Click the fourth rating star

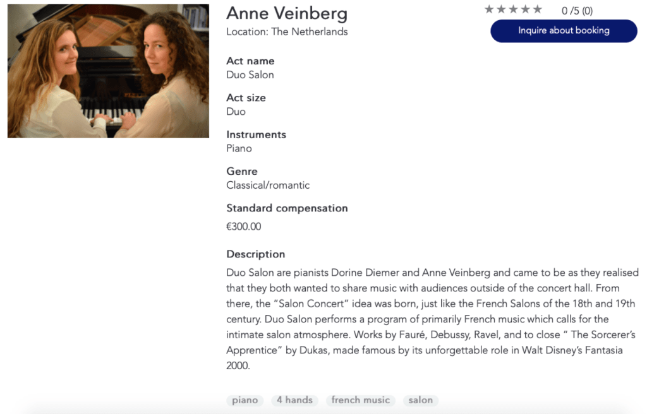click(525, 9)
